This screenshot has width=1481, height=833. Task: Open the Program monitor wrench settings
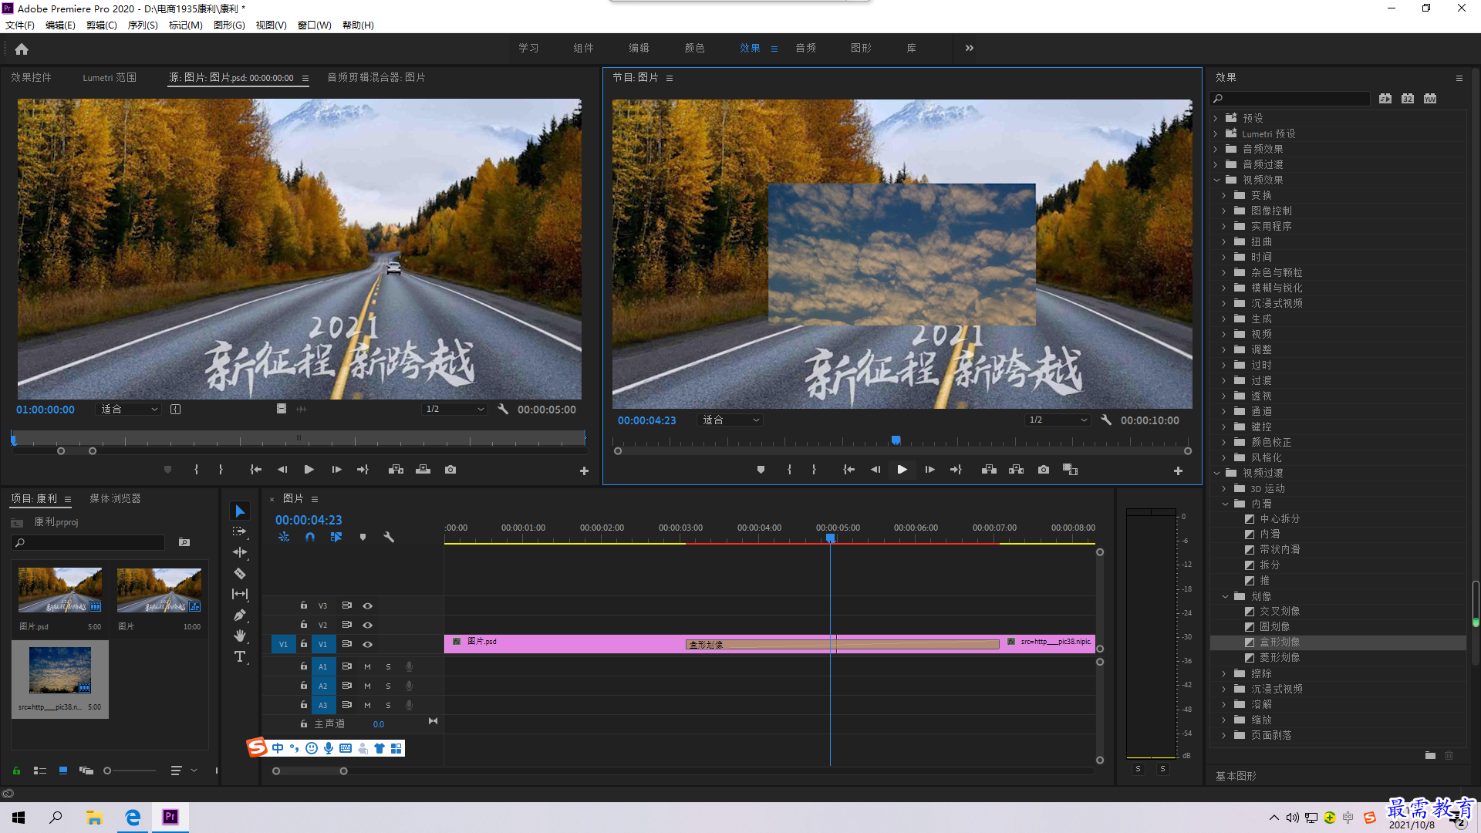(x=1106, y=420)
